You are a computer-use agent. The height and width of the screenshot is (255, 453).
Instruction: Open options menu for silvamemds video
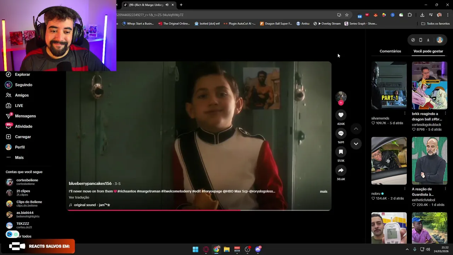click(x=405, y=113)
